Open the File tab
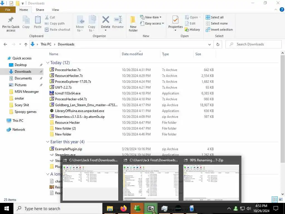This screenshot has height=214, width=285. tap(8, 10)
